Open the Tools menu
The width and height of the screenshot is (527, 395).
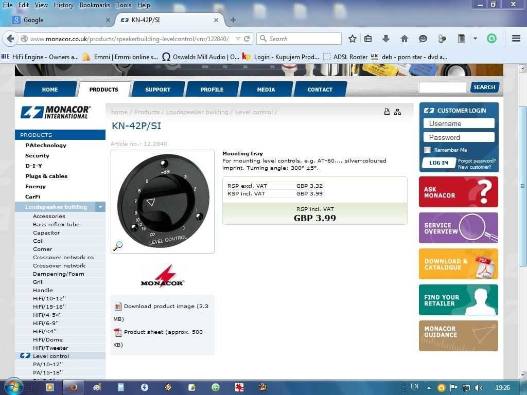[x=124, y=5]
